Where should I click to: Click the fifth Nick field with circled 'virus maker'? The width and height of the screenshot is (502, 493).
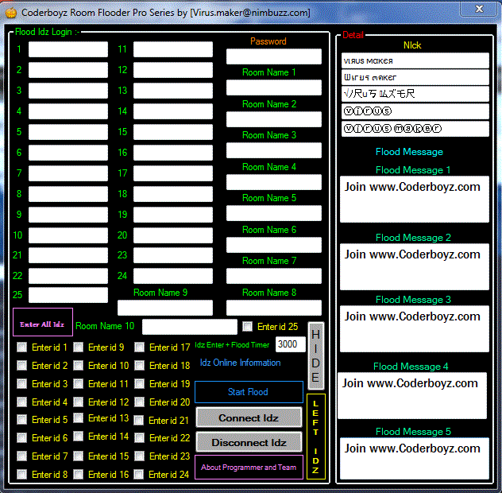click(x=415, y=129)
